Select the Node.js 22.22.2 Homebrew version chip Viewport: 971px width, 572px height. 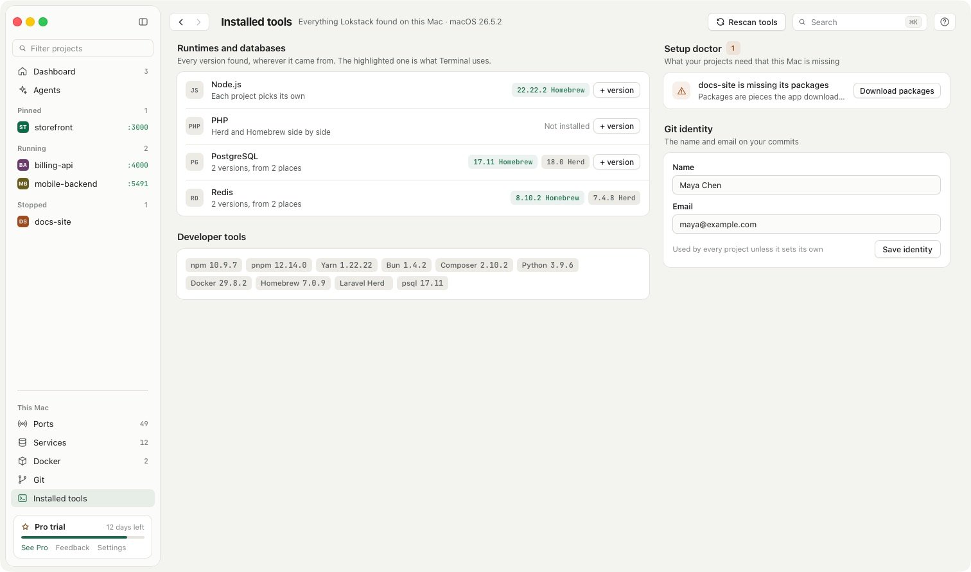click(x=551, y=91)
